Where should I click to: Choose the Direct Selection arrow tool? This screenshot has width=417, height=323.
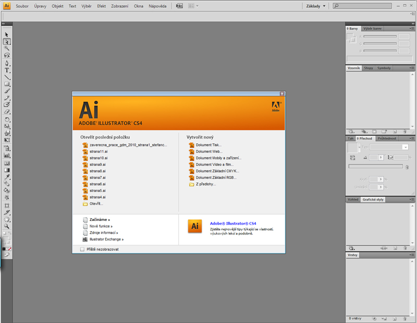tap(7, 42)
